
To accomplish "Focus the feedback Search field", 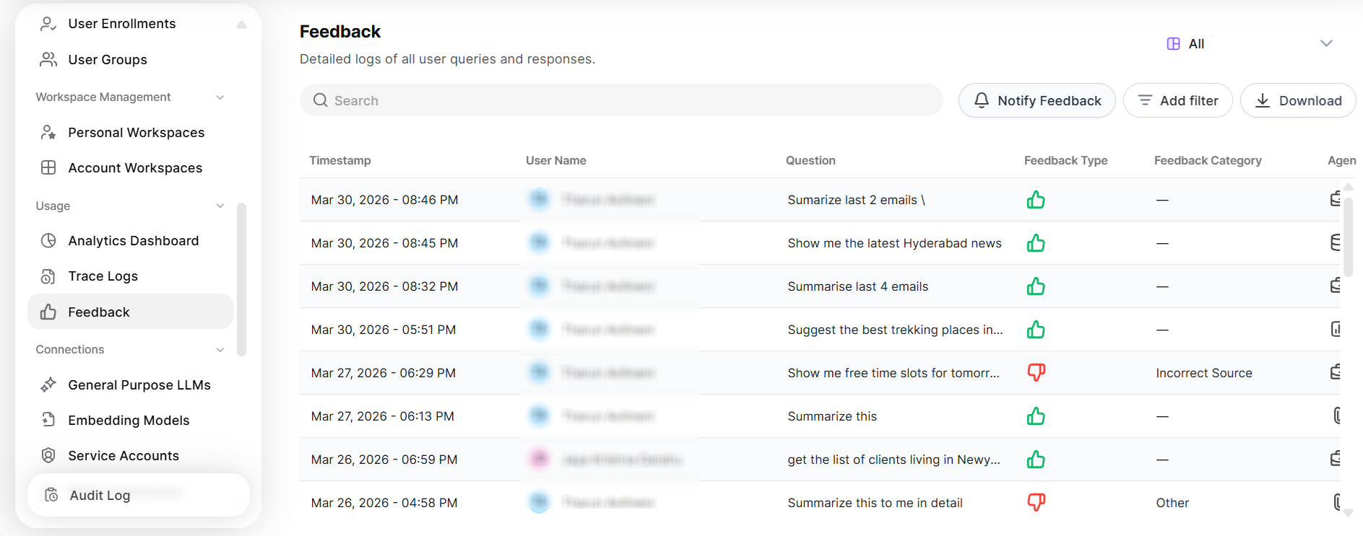I will pyautogui.click(x=621, y=101).
